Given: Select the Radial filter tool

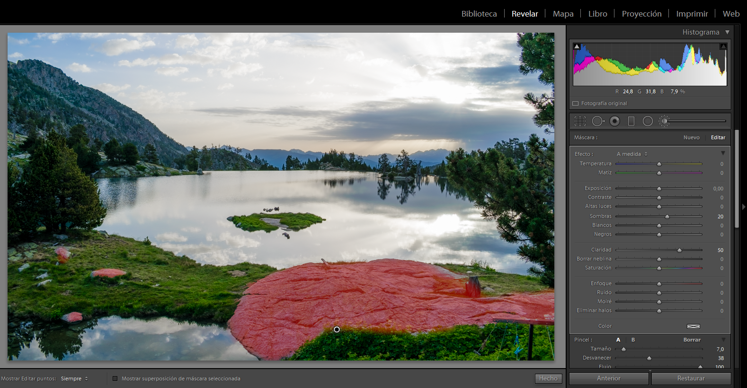Looking at the screenshot, I should click(648, 121).
